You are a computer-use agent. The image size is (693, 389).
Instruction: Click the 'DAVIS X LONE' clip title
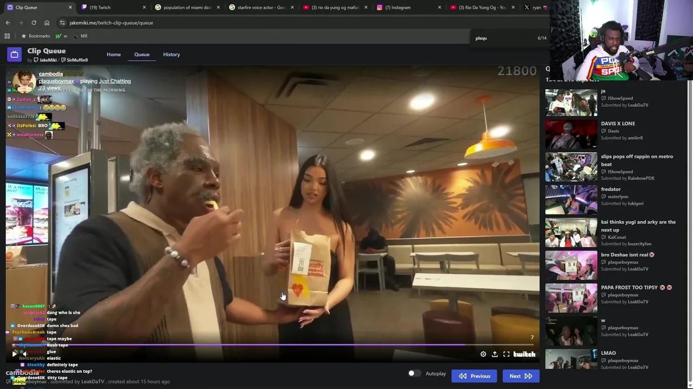tap(618, 124)
